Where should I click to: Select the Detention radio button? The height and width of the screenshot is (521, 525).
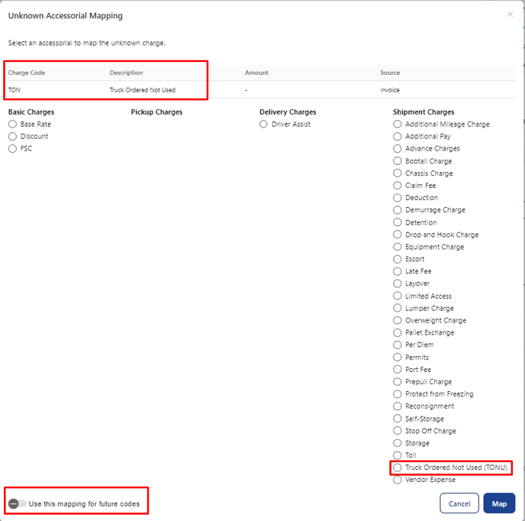pos(397,222)
